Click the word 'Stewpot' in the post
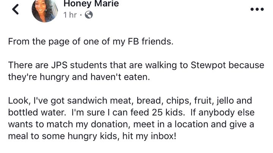Image resolution: width=273 pixels, height=153 pixels. pyautogui.click(x=208, y=65)
